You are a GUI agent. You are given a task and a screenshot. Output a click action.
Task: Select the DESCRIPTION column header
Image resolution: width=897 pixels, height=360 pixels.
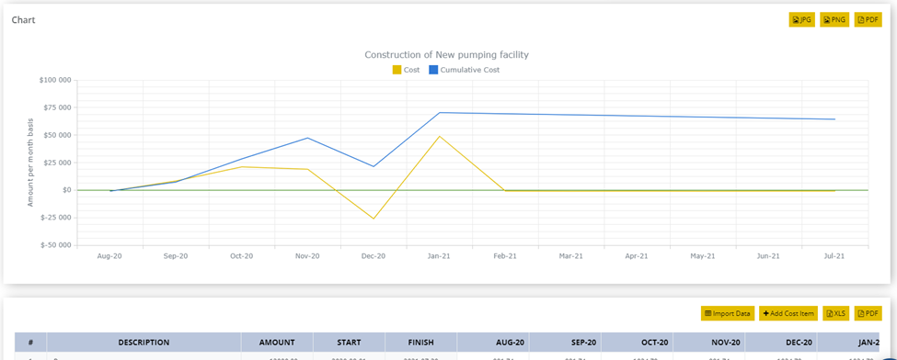pos(144,343)
